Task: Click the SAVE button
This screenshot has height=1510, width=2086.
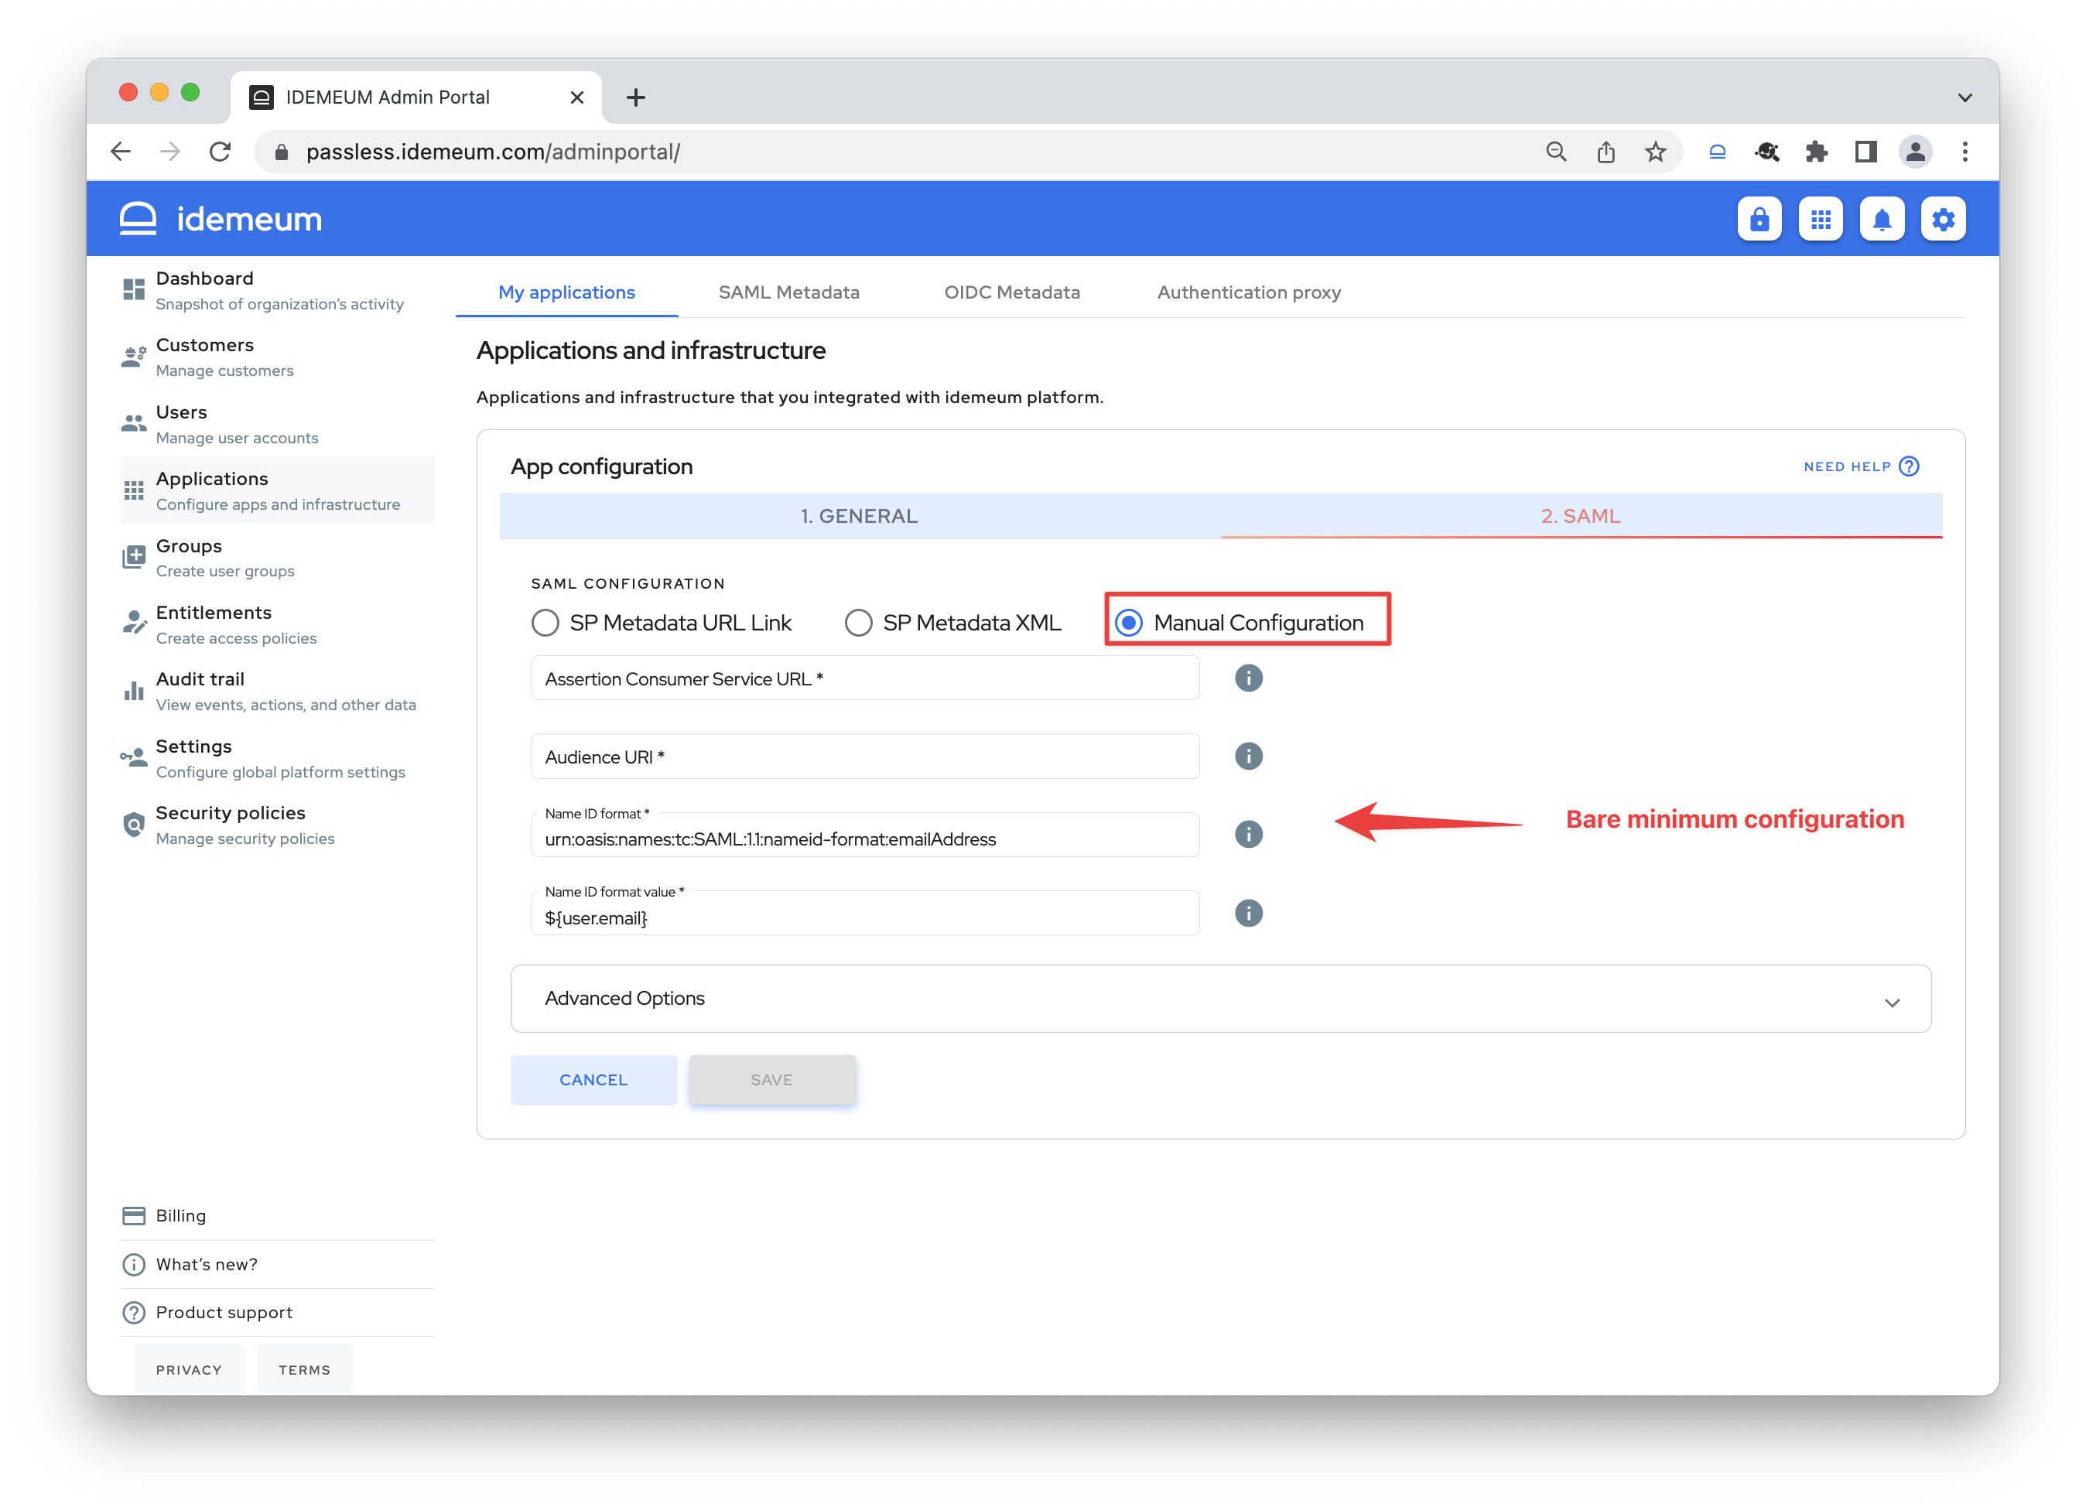Action: tap(771, 1080)
